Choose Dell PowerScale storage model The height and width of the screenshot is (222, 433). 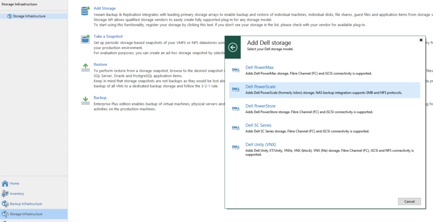[x=260, y=87]
